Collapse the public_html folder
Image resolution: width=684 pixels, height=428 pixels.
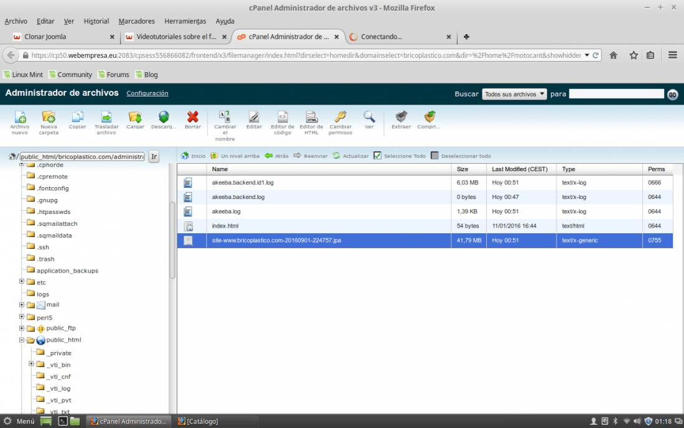(22, 340)
